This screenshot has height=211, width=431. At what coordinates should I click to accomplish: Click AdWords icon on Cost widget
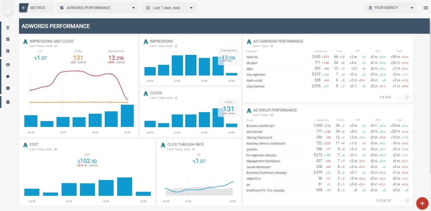tap(25, 145)
